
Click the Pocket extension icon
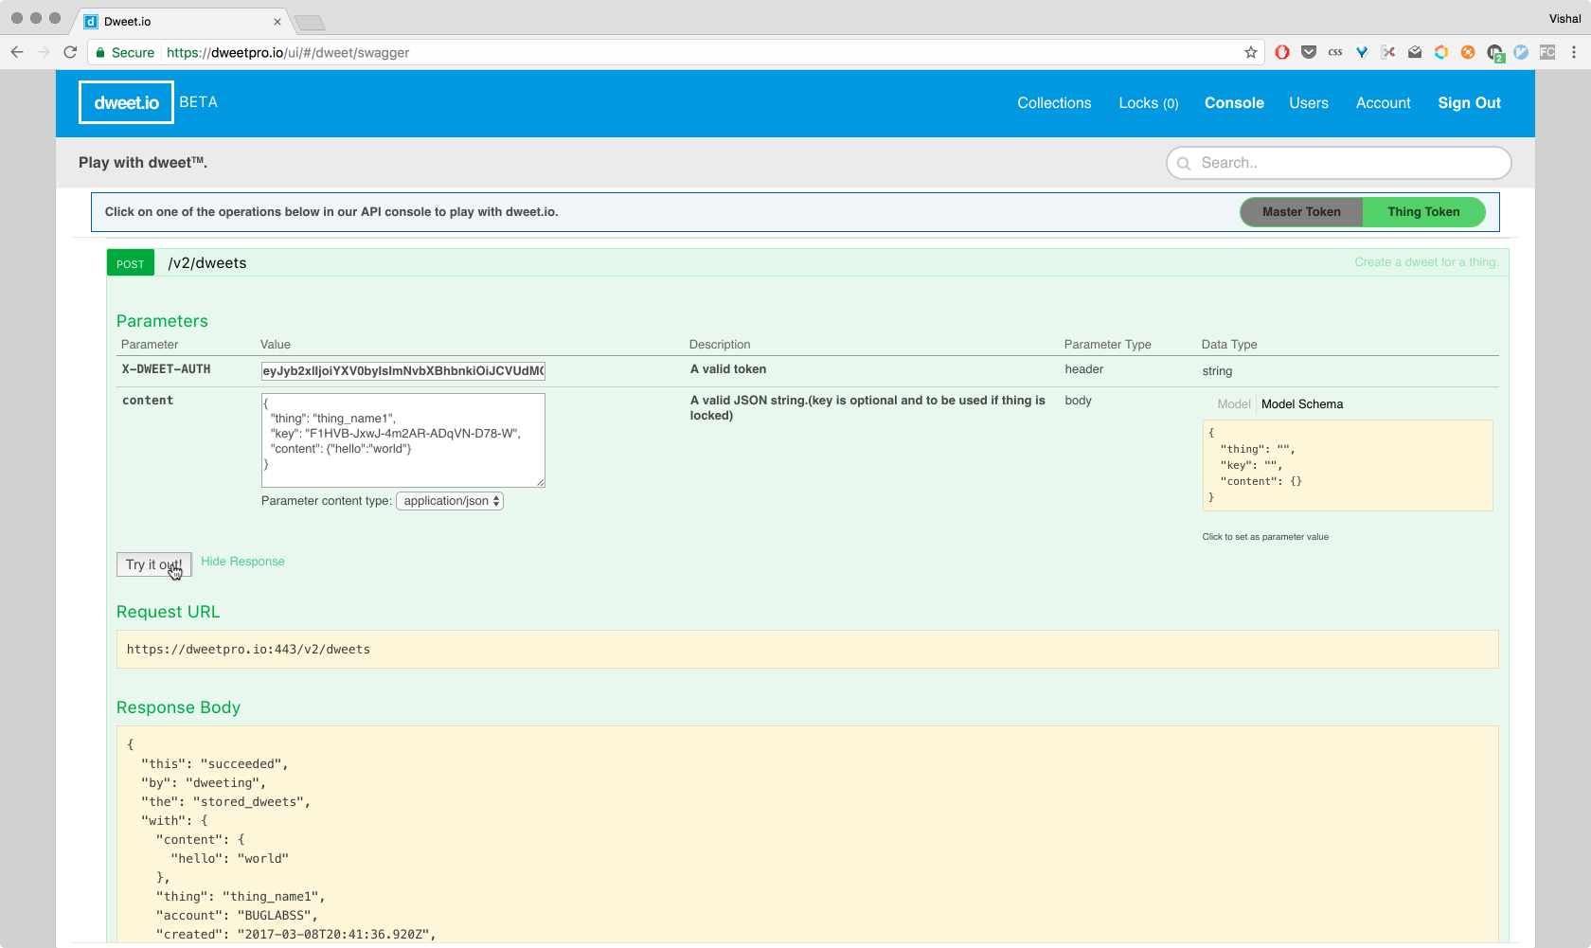[x=1309, y=52]
